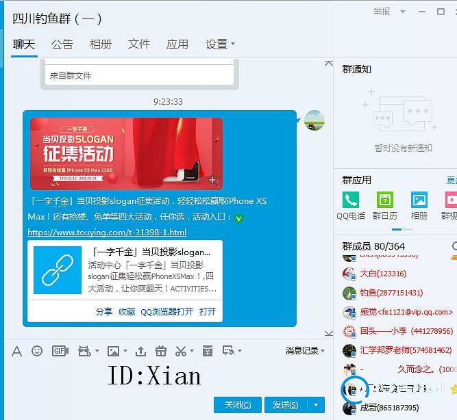Click the 关闭(C) close button
457x420 pixels.
coord(238,405)
